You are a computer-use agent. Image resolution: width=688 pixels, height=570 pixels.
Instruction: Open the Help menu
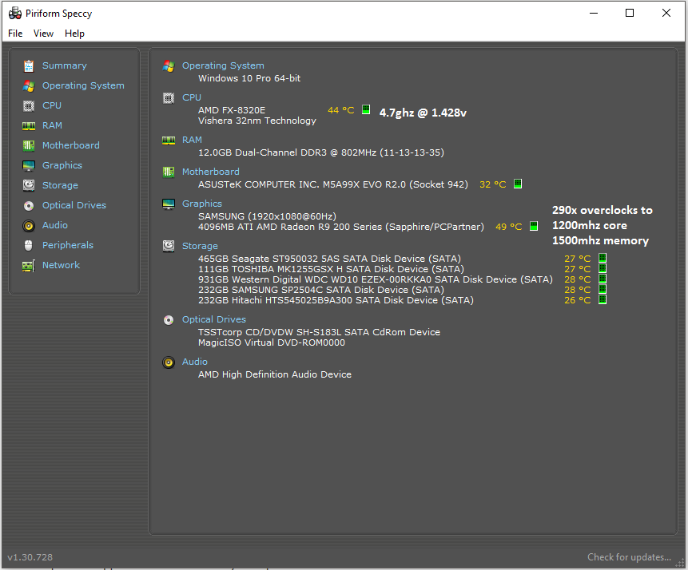(74, 34)
